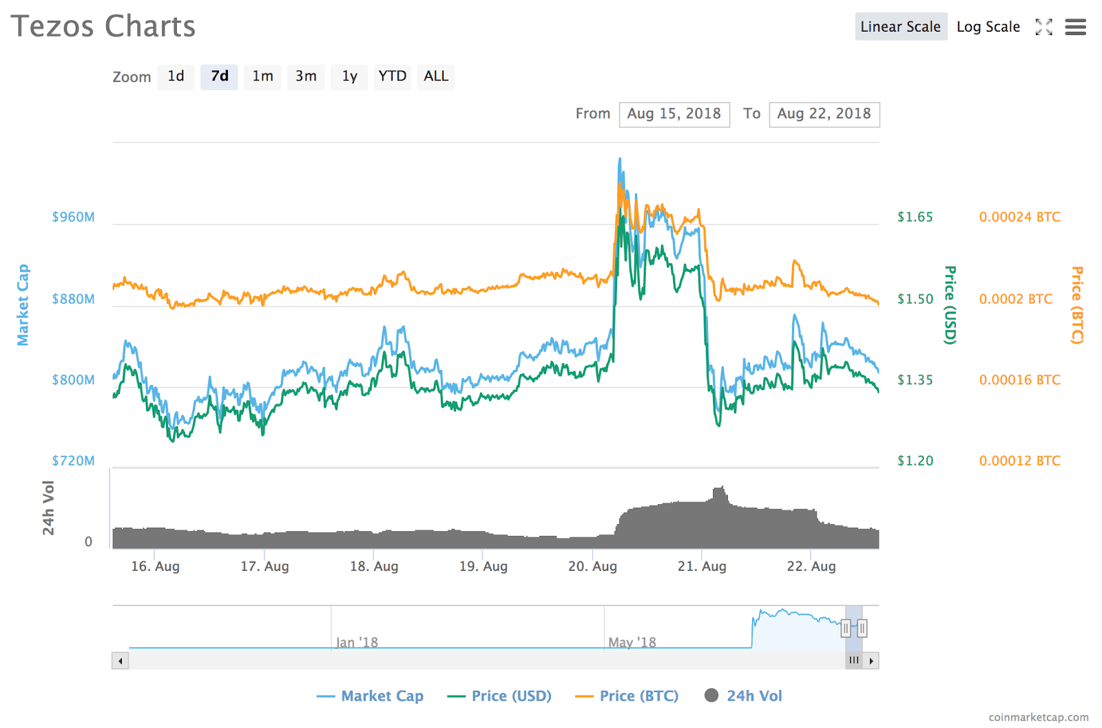Expand the chart to fullscreen

1044,27
